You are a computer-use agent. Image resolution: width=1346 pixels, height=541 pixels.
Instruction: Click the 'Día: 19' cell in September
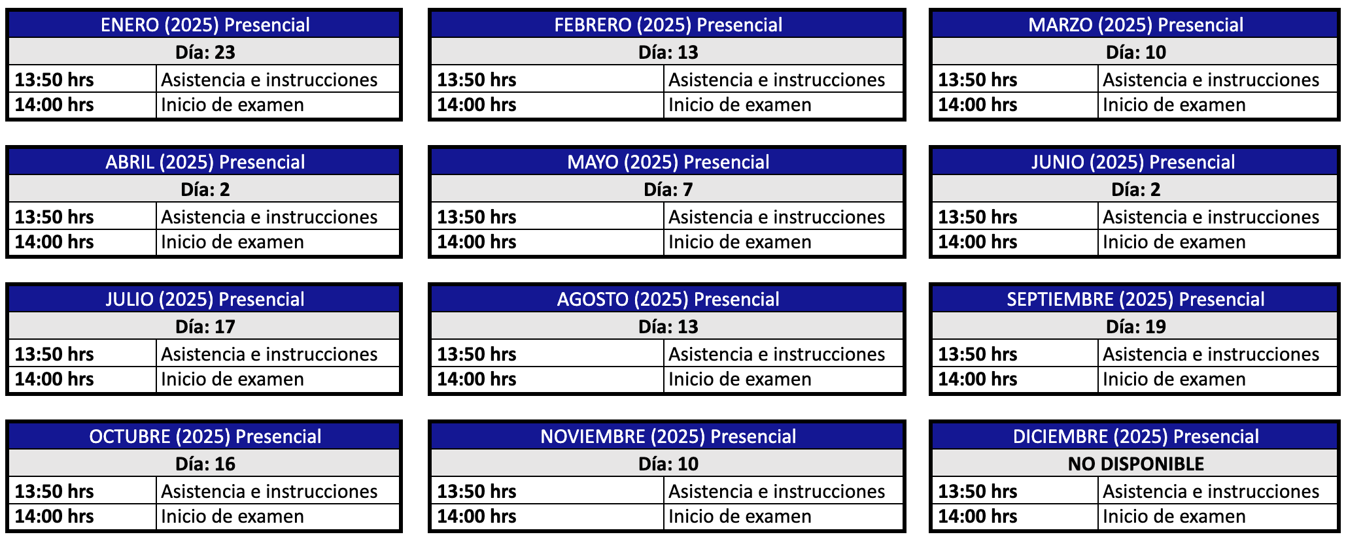(1135, 327)
